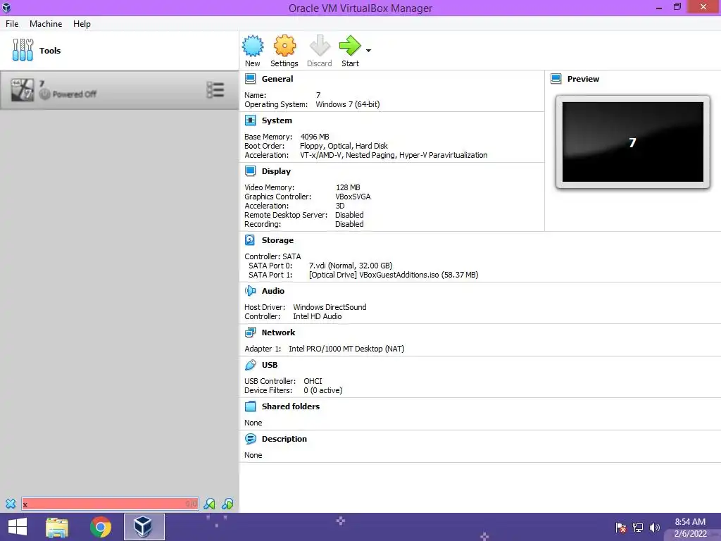Expand the Start button dropdown arrow
The image size is (721, 541).
coord(368,51)
